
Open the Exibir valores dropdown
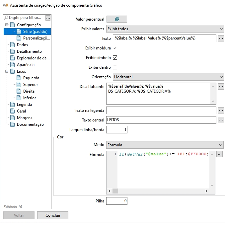165,29
